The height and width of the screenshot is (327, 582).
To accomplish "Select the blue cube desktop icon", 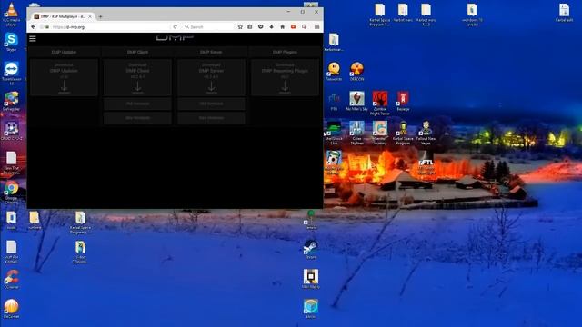I will point(310,309).
